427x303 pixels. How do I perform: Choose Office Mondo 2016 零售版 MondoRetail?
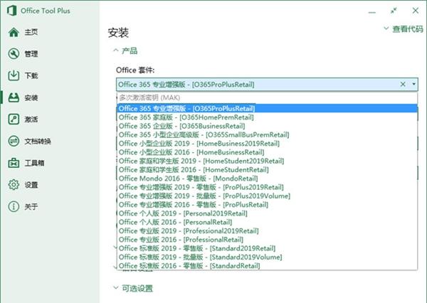(x=267, y=179)
